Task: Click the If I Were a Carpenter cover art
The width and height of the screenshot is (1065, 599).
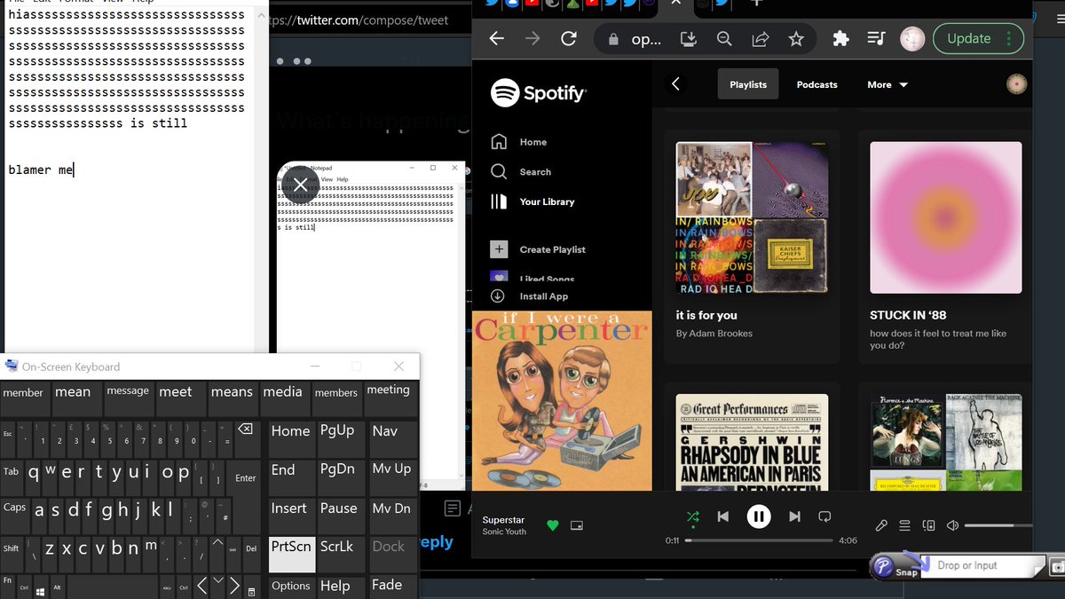Action: coord(562,400)
